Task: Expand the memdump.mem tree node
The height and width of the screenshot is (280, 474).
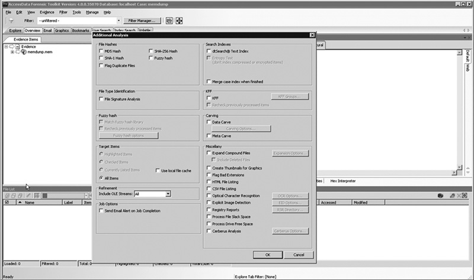Action: [12, 52]
